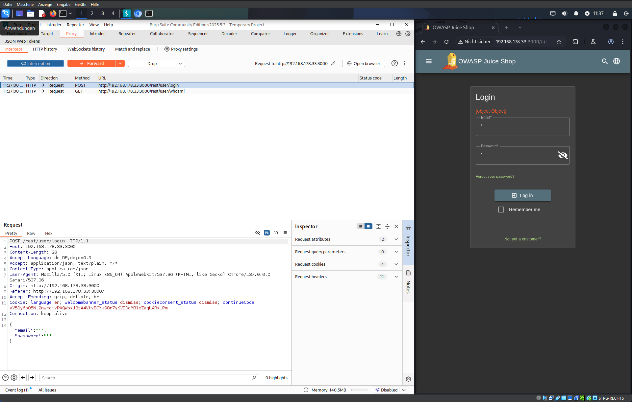Toggle the Intercept on button

pyautogui.click(x=36, y=63)
